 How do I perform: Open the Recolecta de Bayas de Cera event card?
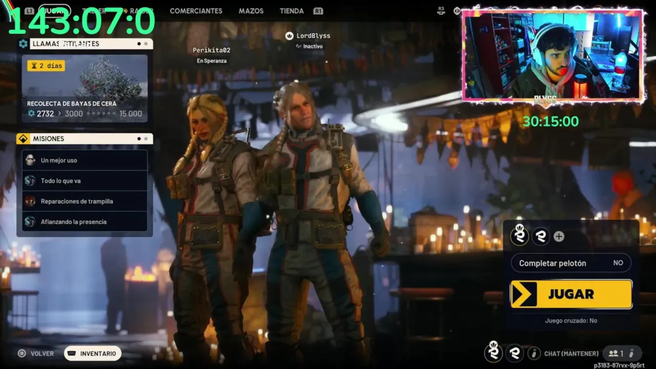coord(85,88)
